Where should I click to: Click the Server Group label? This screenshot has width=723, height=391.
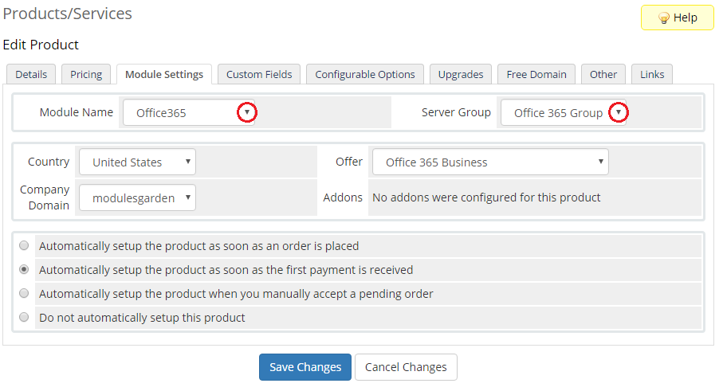tap(456, 112)
